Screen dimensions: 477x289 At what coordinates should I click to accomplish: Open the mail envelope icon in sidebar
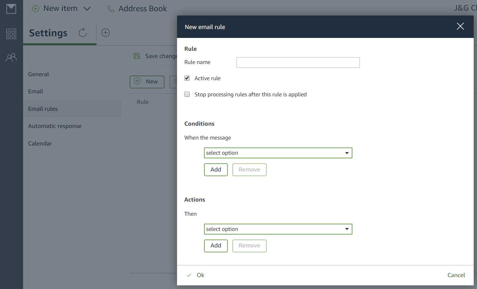(x=11, y=9)
